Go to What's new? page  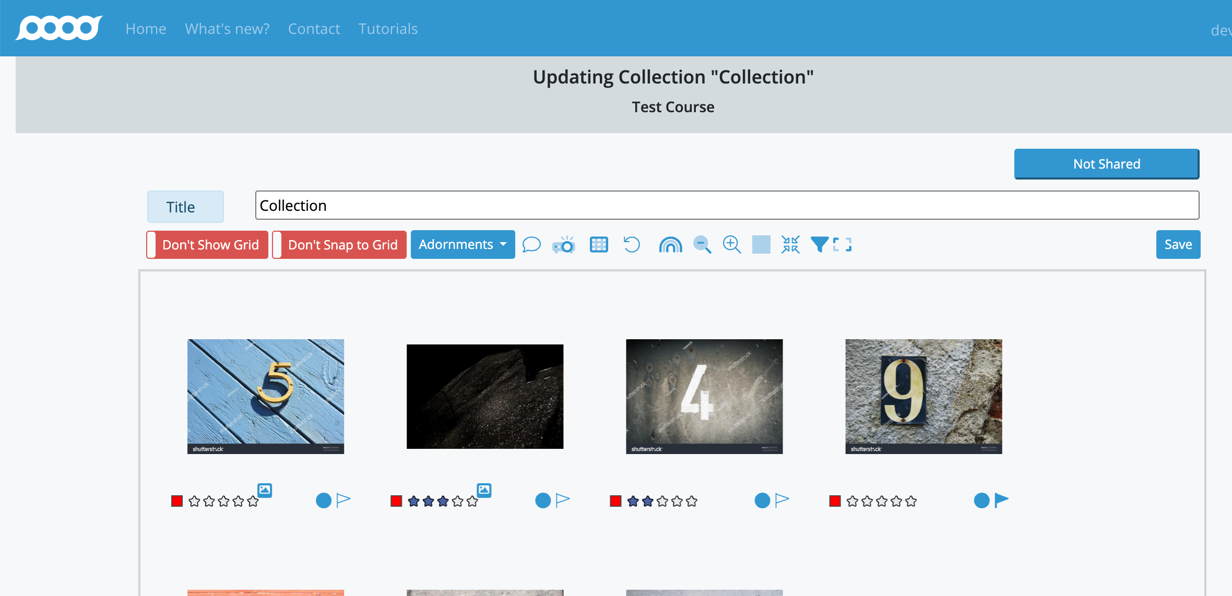point(227,29)
